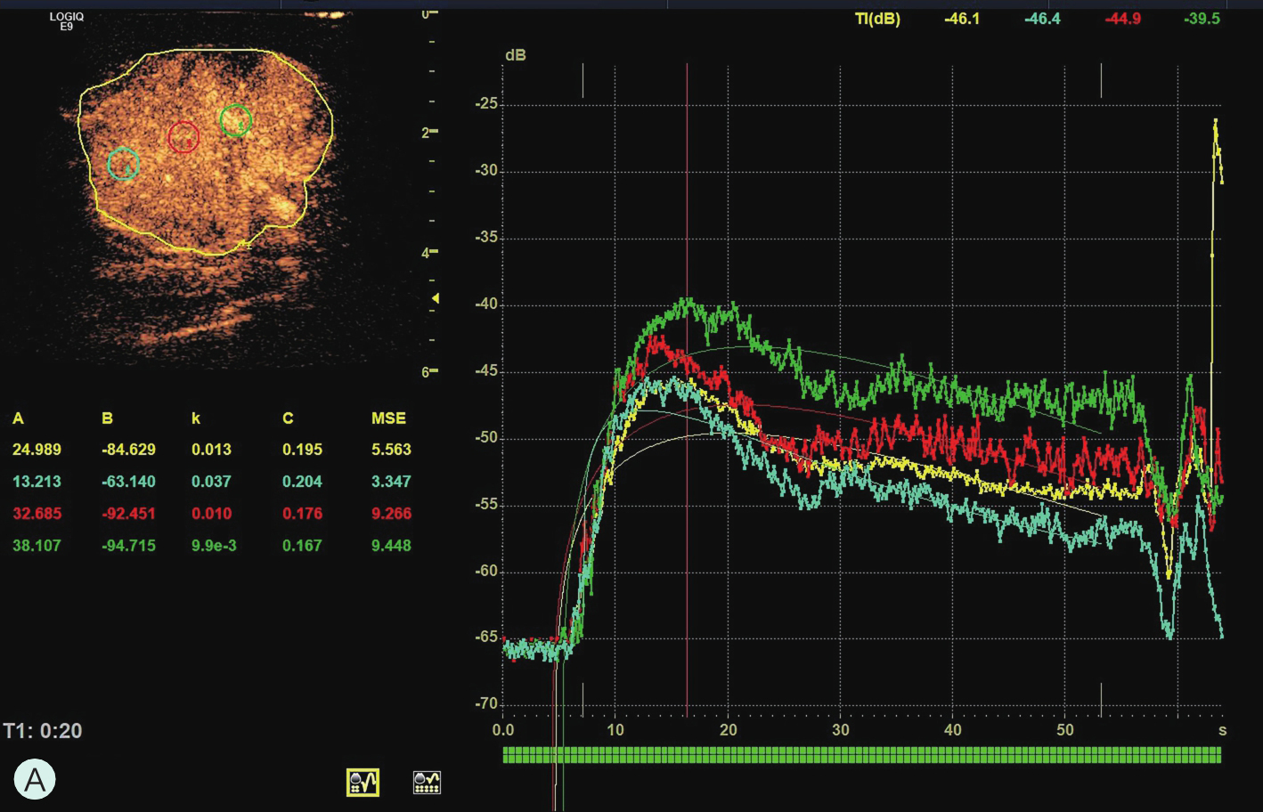Select the red circular ROI on ultrasound

tap(183, 137)
